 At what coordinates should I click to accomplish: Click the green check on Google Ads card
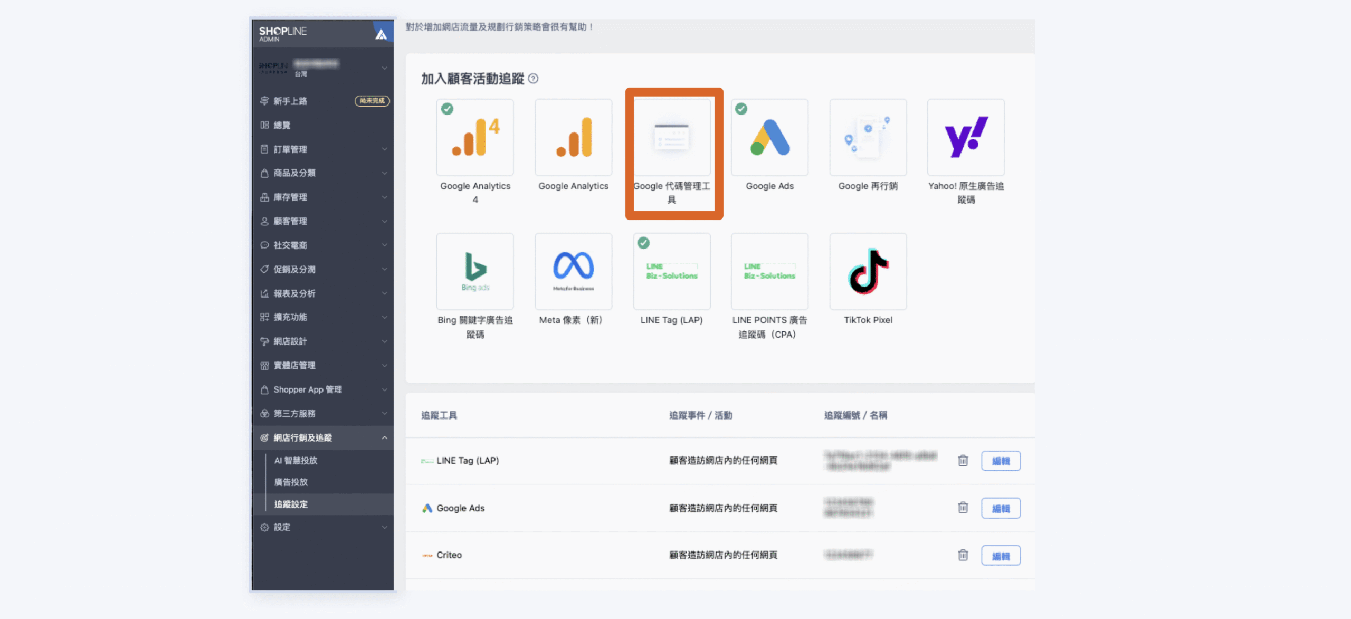pos(741,109)
